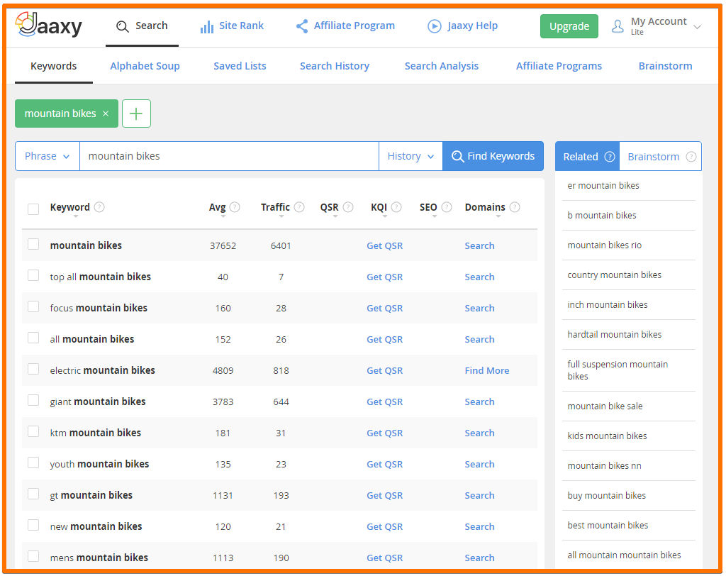Click the Jaaxy logo
726x576 pixels.
[x=49, y=25]
